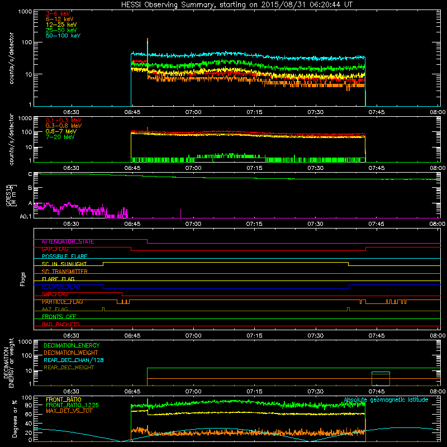Click the 0.8-7 MeV legend entry
Screen dimensions: 447x447
point(61,131)
